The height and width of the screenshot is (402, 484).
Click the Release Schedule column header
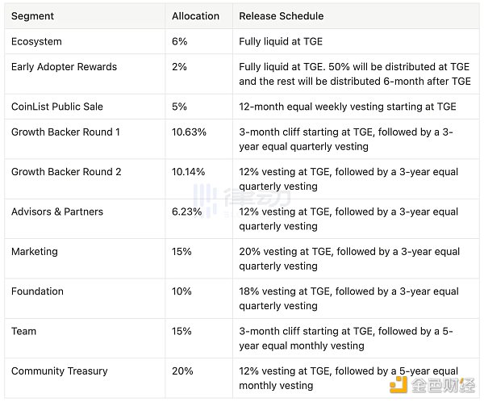(x=281, y=16)
